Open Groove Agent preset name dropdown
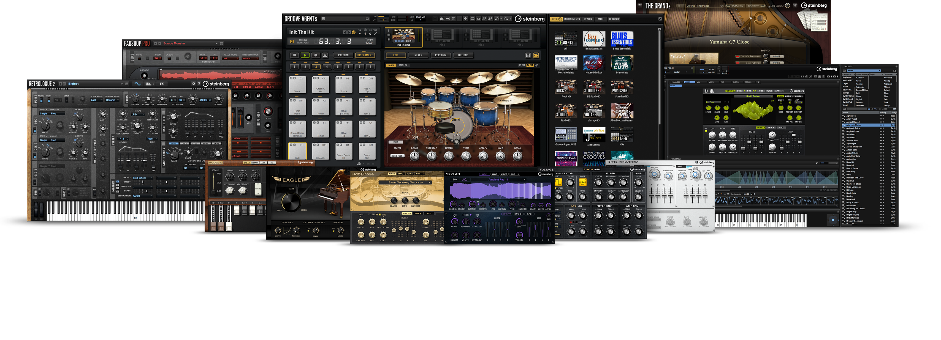The height and width of the screenshot is (340, 941). click(x=367, y=19)
